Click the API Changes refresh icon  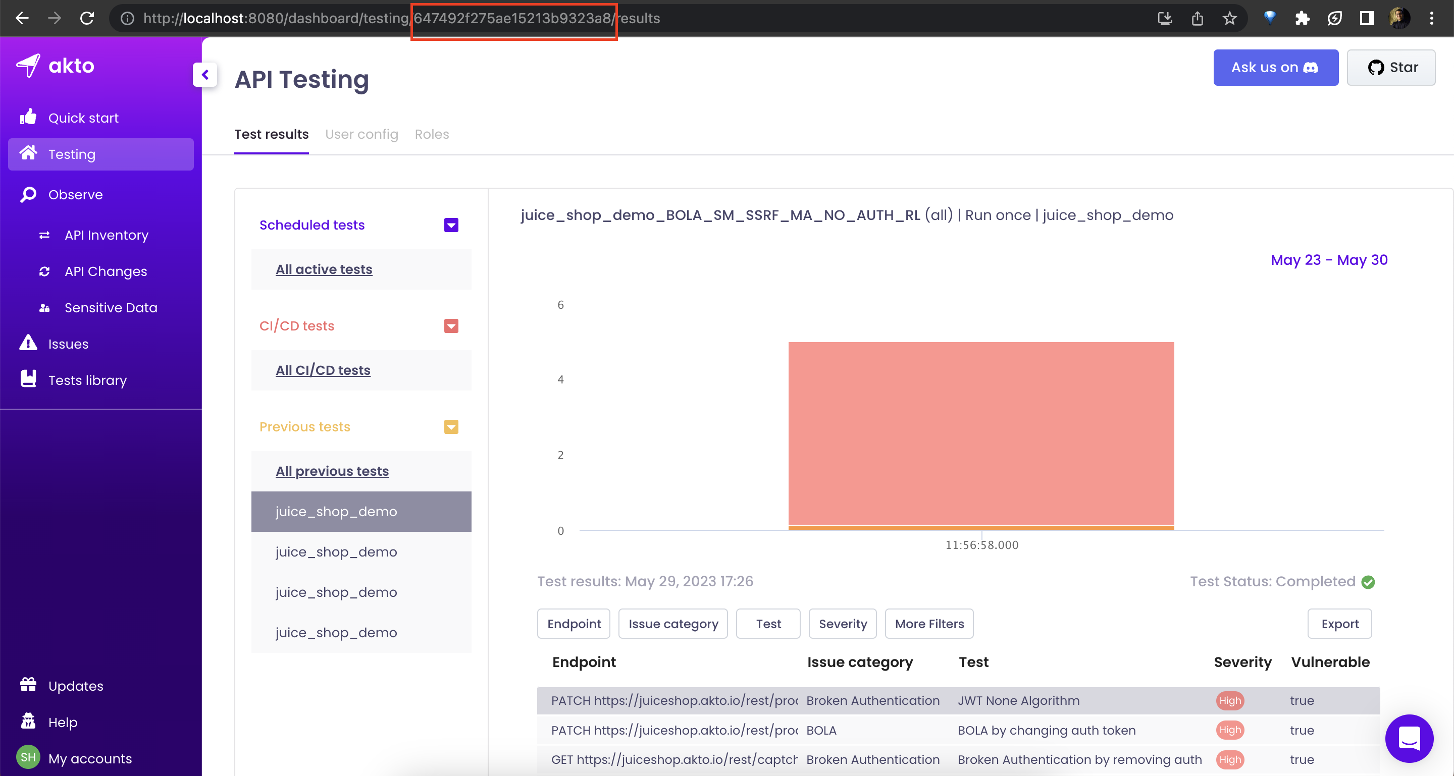pos(44,271)
